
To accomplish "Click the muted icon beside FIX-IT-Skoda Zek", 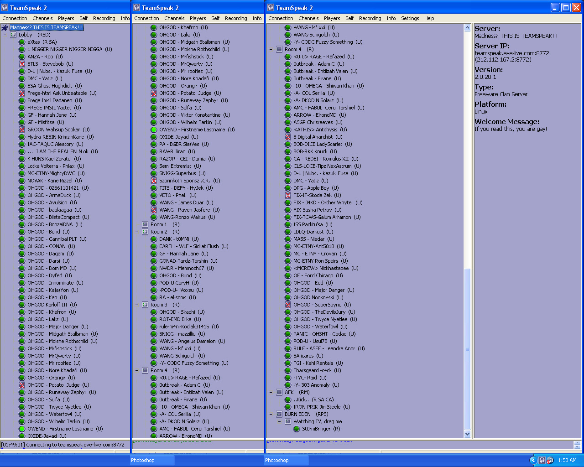I will tap(288, 195).
